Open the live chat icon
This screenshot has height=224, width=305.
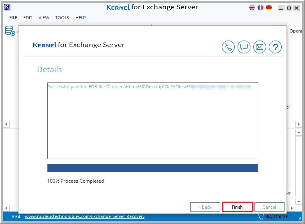click(x=244, y=47)
